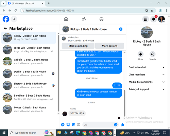This screenshot has height=136, width=170.
Task: Close the Messenger Facebook tab
Action: click(x=42, y=3)
